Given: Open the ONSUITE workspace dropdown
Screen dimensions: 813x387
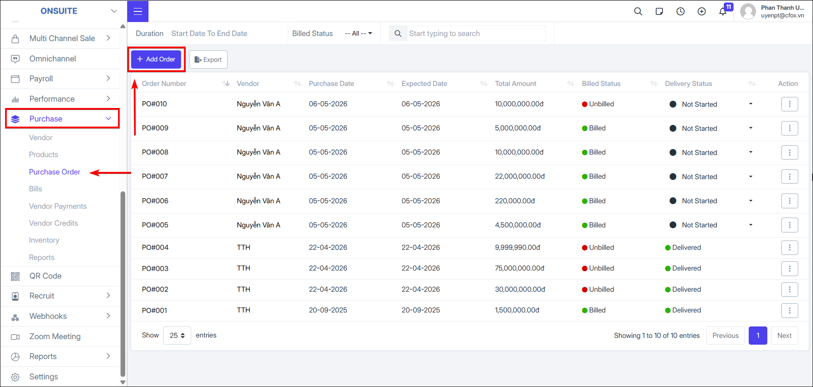Looking at the screenshot, I should pos(113,11).
